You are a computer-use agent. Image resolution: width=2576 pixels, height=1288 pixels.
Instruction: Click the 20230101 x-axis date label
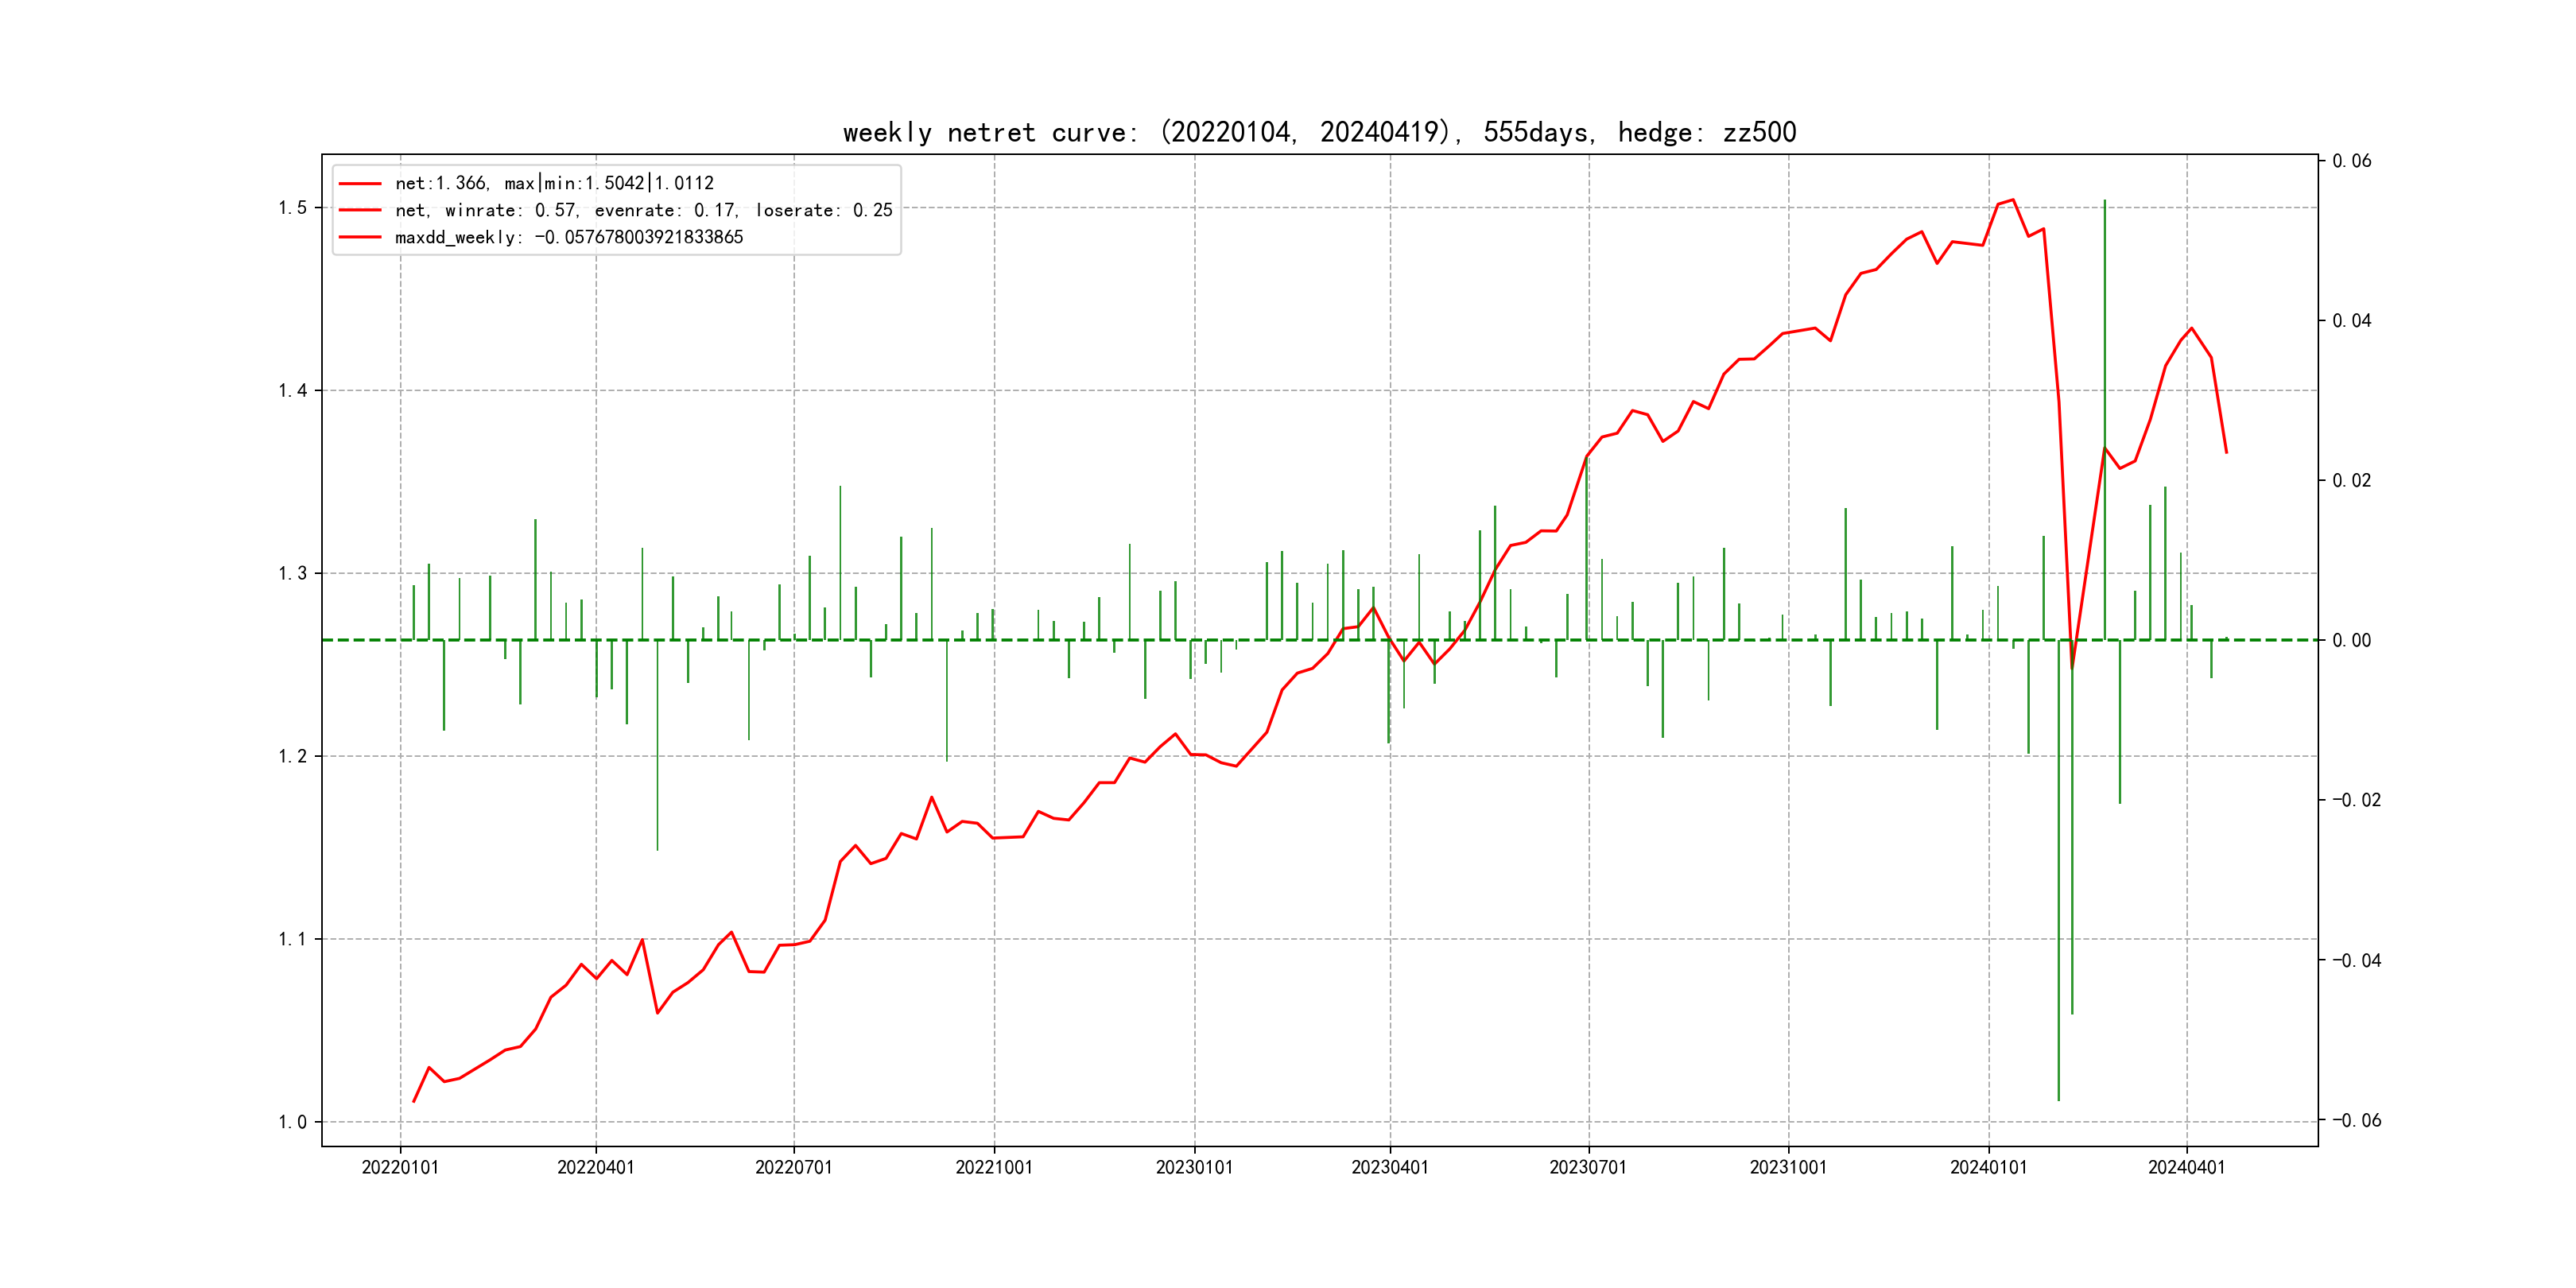click(x=1194, y=1167)
